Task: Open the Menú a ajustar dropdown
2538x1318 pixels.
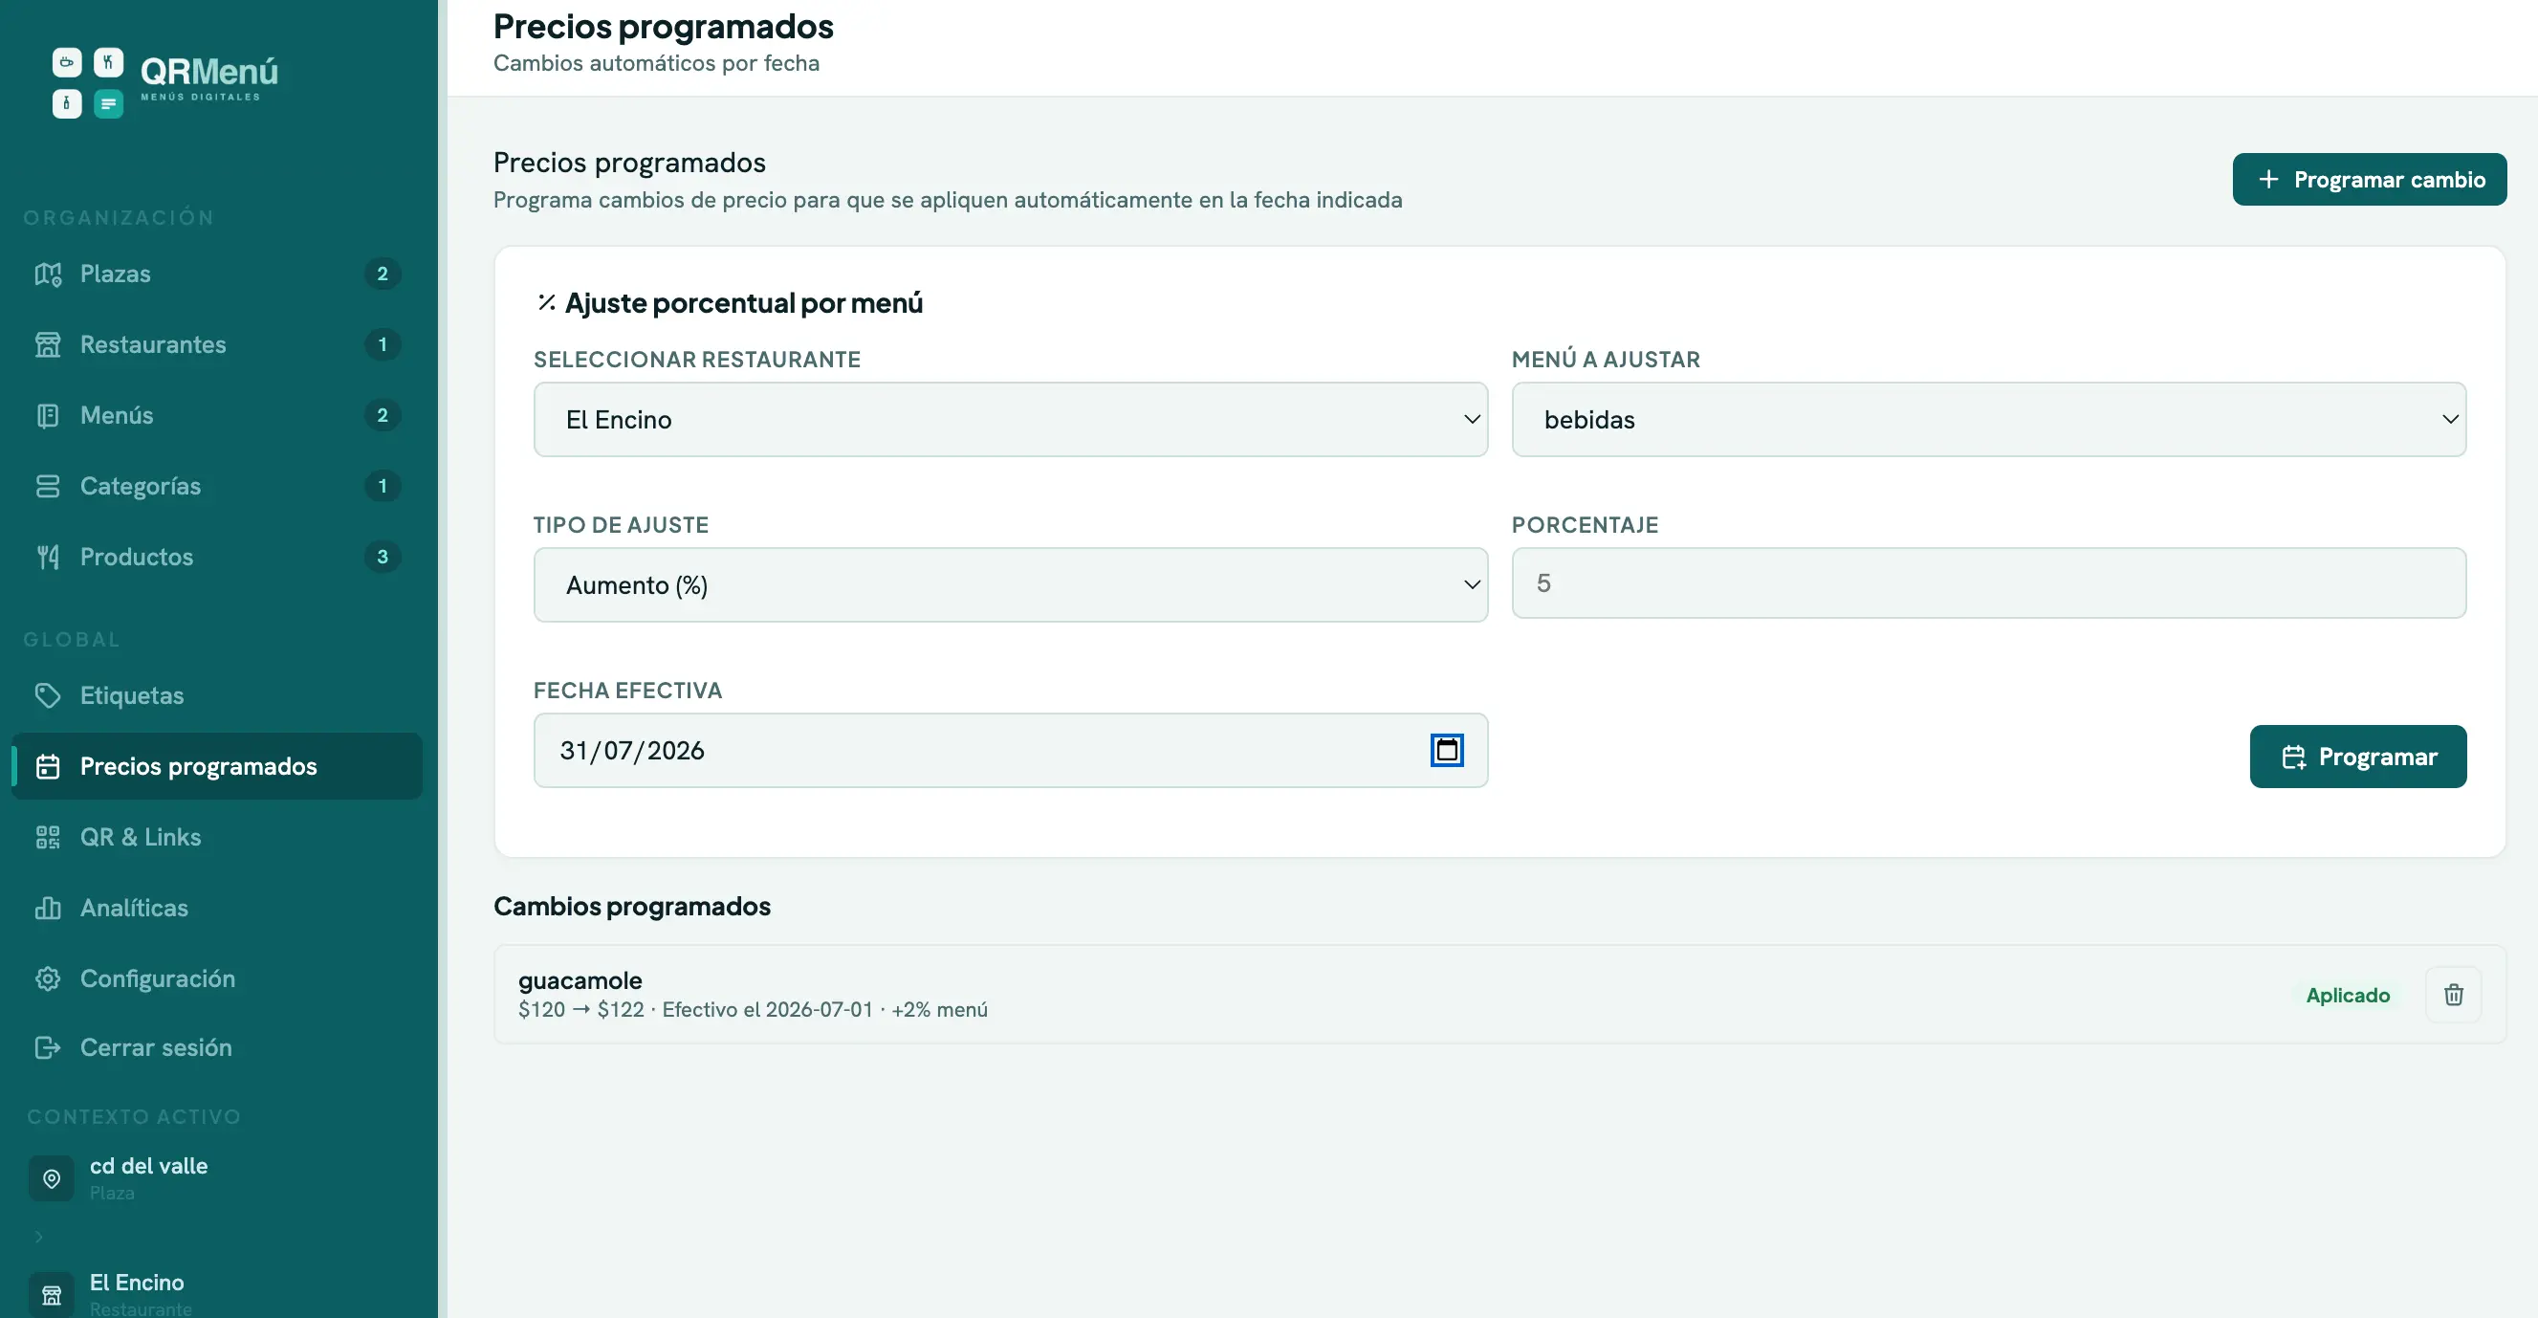Action: click(x=1988, y=420)
